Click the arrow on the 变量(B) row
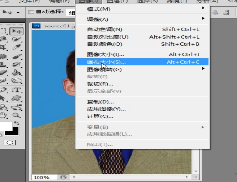This screenshot has width=237, height=182. tap(203, 127)
